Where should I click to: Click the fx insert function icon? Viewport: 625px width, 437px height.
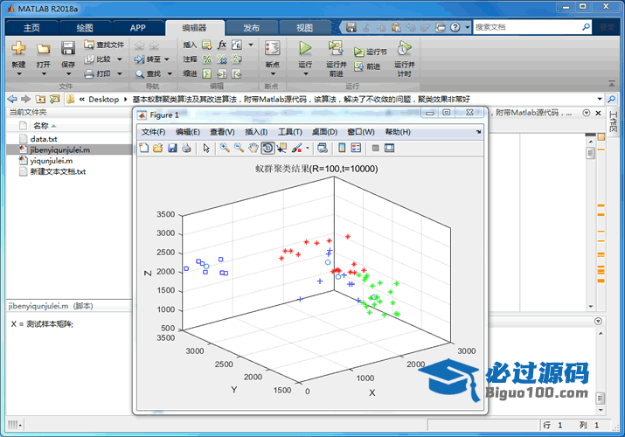(x=222, y=45)
